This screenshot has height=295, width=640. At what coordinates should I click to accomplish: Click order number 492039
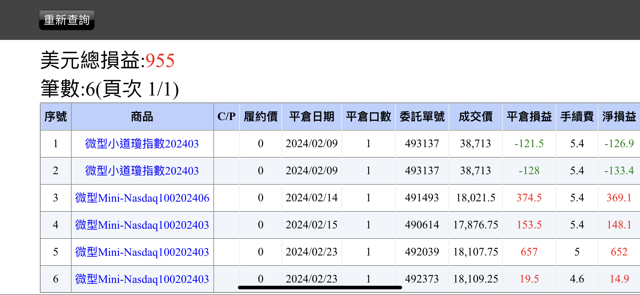tap(422, 252)
